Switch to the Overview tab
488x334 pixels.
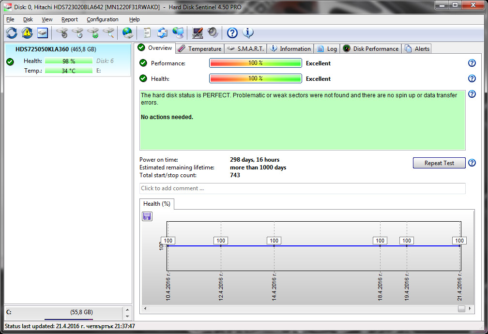155,48
